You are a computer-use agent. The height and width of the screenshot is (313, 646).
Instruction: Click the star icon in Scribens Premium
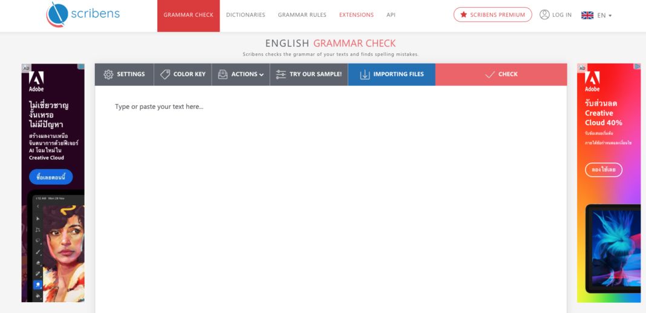click(463, 15)
